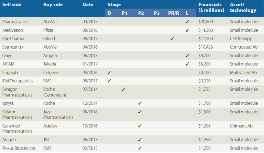Click the Asset/technology column header
Screen dimensions: 264x153
pyautogui.click(x=243, y=7)
